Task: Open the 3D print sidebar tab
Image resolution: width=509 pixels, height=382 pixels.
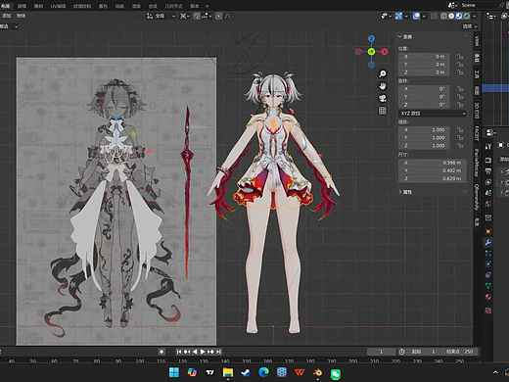Action: click(477, 110)
